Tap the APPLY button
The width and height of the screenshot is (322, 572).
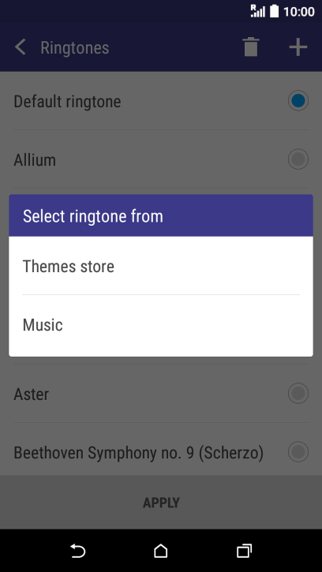point(161,503)
